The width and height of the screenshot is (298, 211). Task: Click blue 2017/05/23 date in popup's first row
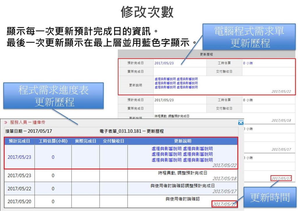click(19, 157)
